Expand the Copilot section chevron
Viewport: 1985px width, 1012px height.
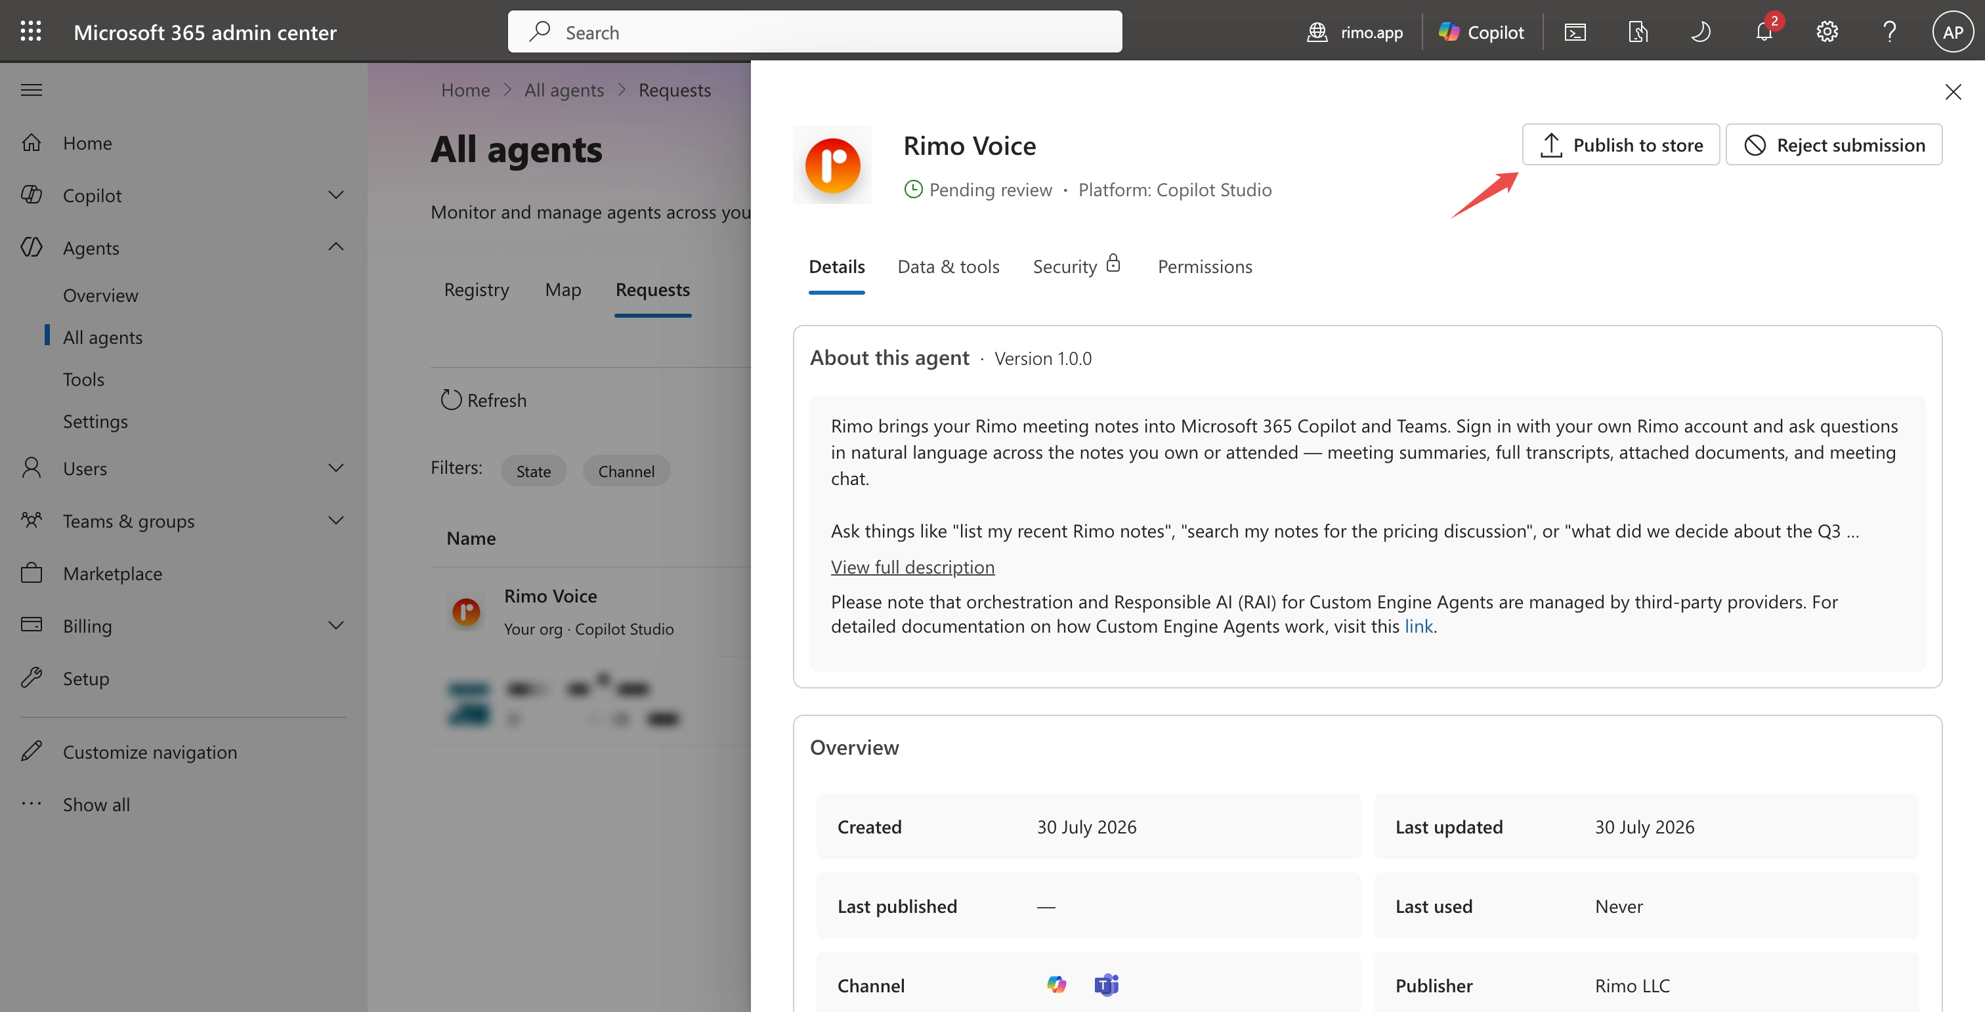click(336, 195)
